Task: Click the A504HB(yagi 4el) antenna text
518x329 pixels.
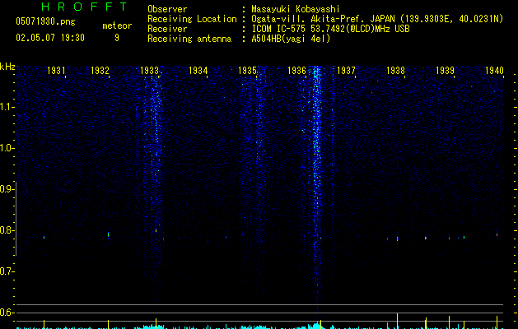Action: click(x=291, y=39)
